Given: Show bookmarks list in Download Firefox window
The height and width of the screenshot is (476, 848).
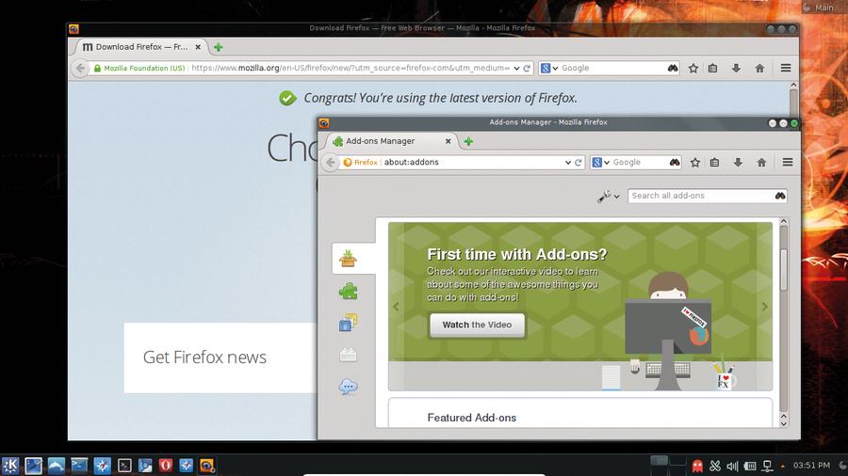Looking at the screenshot, I should click(713, 69).
